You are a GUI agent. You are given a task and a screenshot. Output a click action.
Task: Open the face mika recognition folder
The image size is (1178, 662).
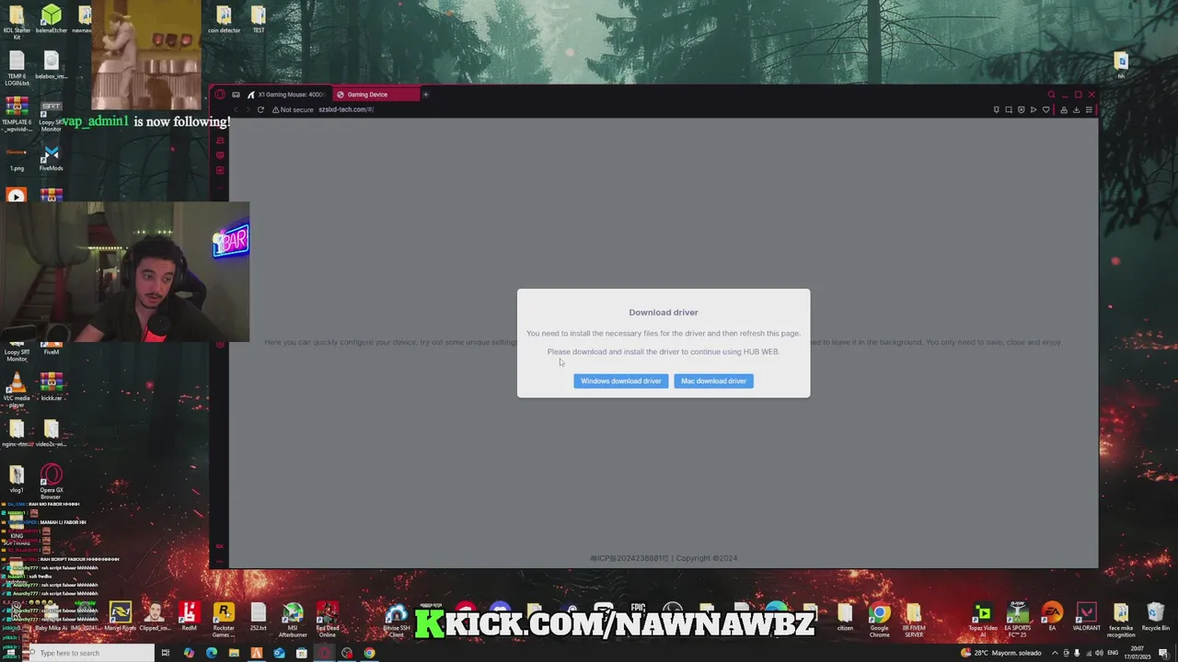(1121, 620)
